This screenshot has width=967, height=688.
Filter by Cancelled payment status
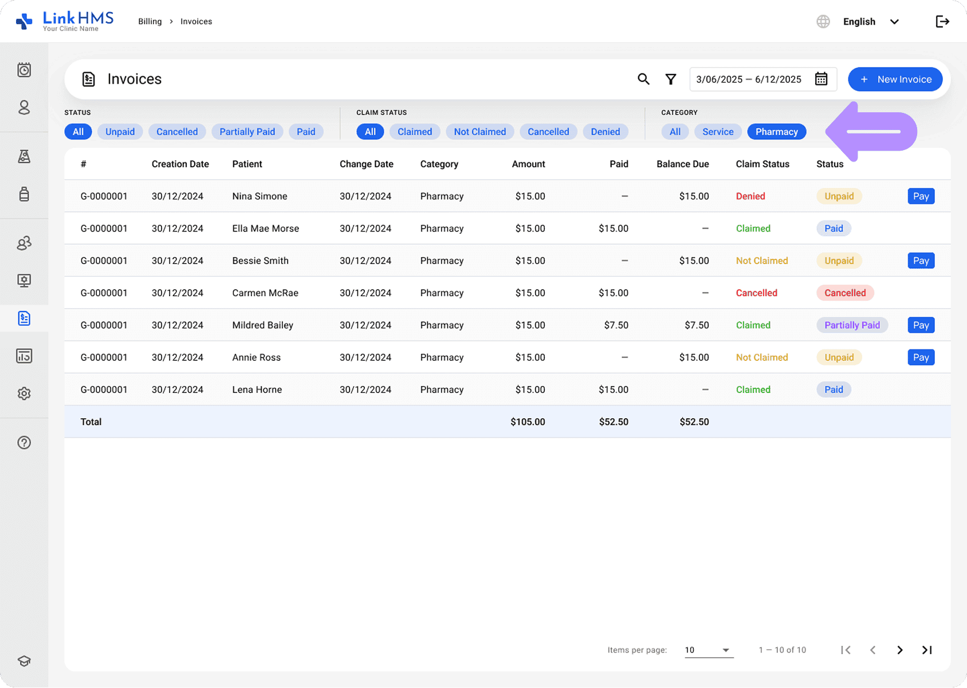coord(177,132)
